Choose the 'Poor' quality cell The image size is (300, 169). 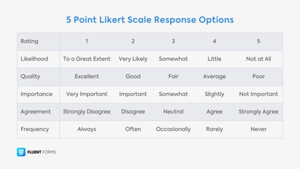pyautogui.click(x=258, y=77)
